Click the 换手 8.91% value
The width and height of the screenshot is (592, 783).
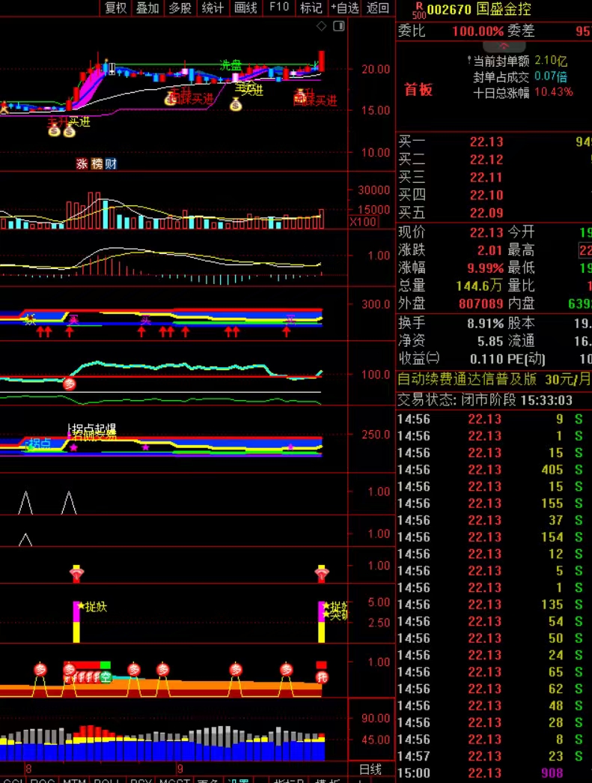tap(485, 324)
